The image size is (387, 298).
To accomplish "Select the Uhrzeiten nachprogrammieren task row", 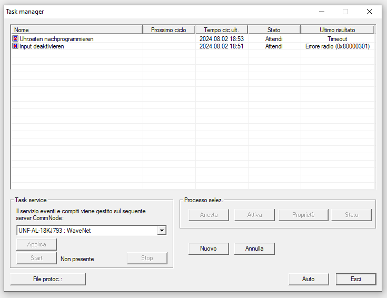I will (56, 39).
